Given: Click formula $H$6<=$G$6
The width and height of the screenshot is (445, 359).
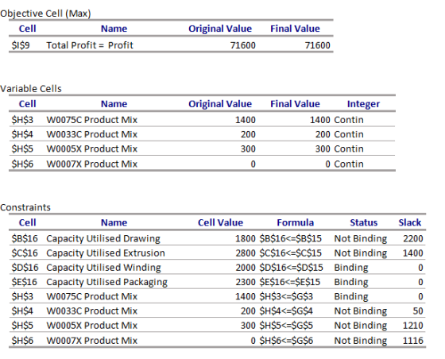Looking at the screenshot, I should pyautogui.click(x=286, y=340).
